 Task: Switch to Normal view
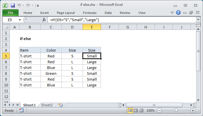[130, 110]
